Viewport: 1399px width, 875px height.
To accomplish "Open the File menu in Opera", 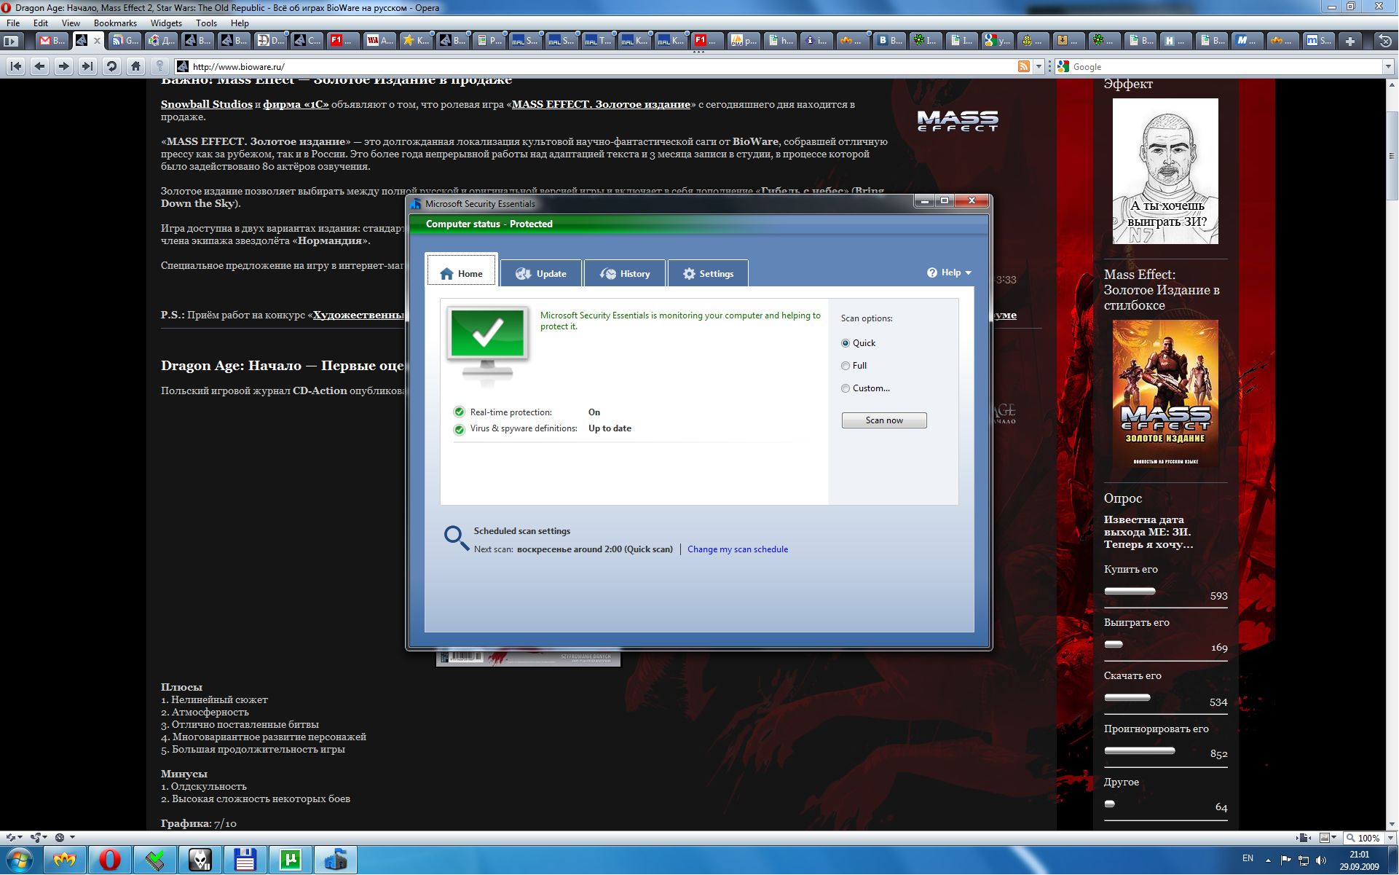I will click(x=13, y=23).
